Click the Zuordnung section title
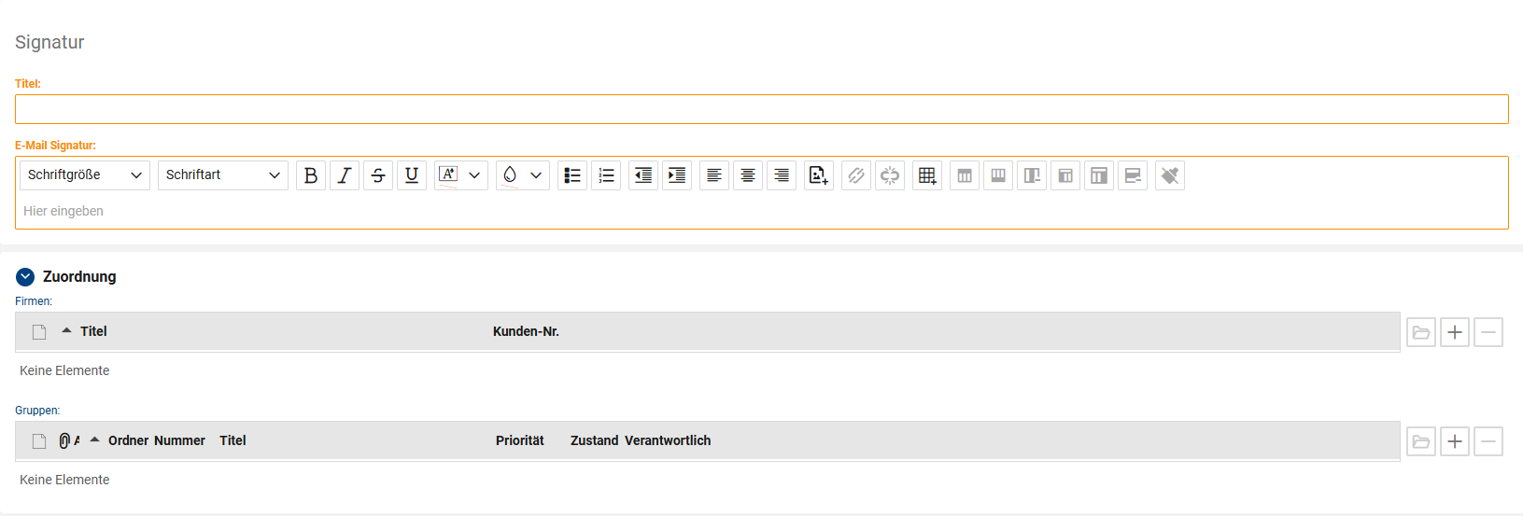 (79, 276)
